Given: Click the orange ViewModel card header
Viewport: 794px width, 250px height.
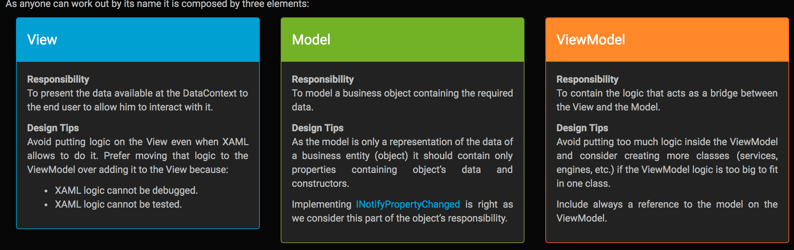Looking at the screenshot, I should (x=667, y=40).
